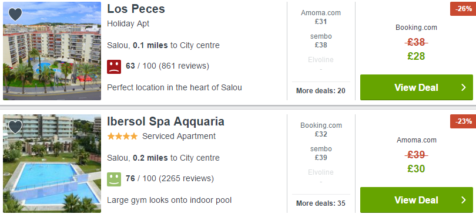
Task: Favorite Ibersol Spa Aqquaria with heart icon
Action: (15, 127)
